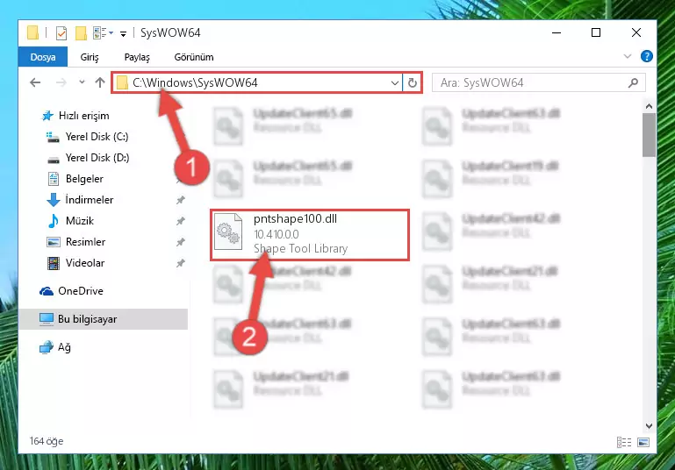Click the address bar path C:\Windows\SysWOW64
675x470 pixels.
click(x=195, y=82)
